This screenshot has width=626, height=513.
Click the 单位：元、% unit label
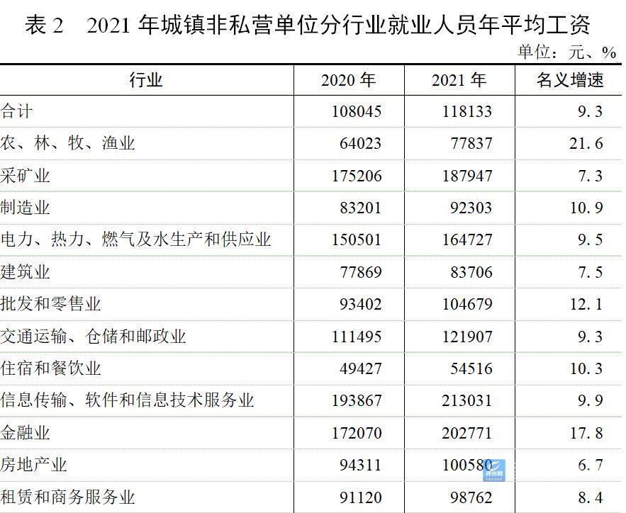click(x=566, y=52)
